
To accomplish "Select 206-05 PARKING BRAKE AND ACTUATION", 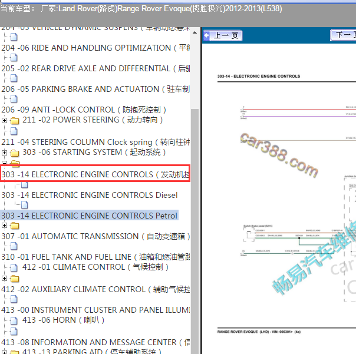I will pos(95,89).
